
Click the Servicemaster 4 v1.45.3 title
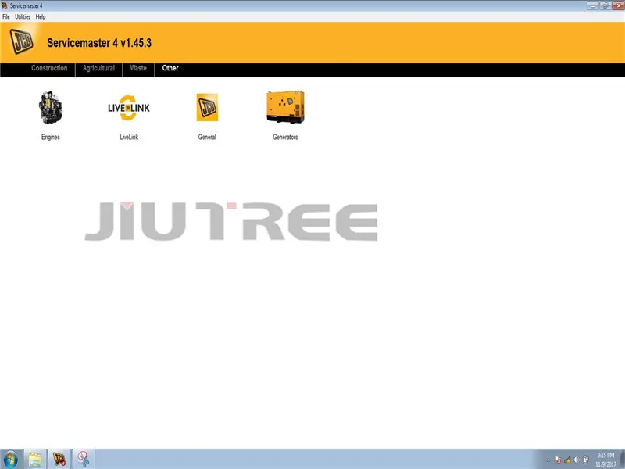pyautogui.click(x=99, y=43)
